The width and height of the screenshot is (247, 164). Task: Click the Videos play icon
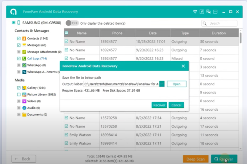point(24,101)
